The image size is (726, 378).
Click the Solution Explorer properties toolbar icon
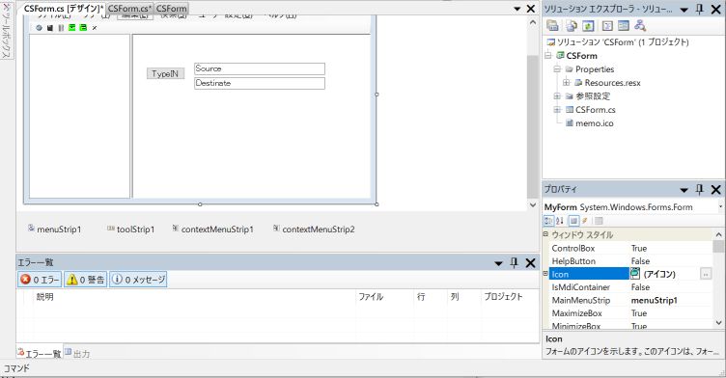point(552,26)
